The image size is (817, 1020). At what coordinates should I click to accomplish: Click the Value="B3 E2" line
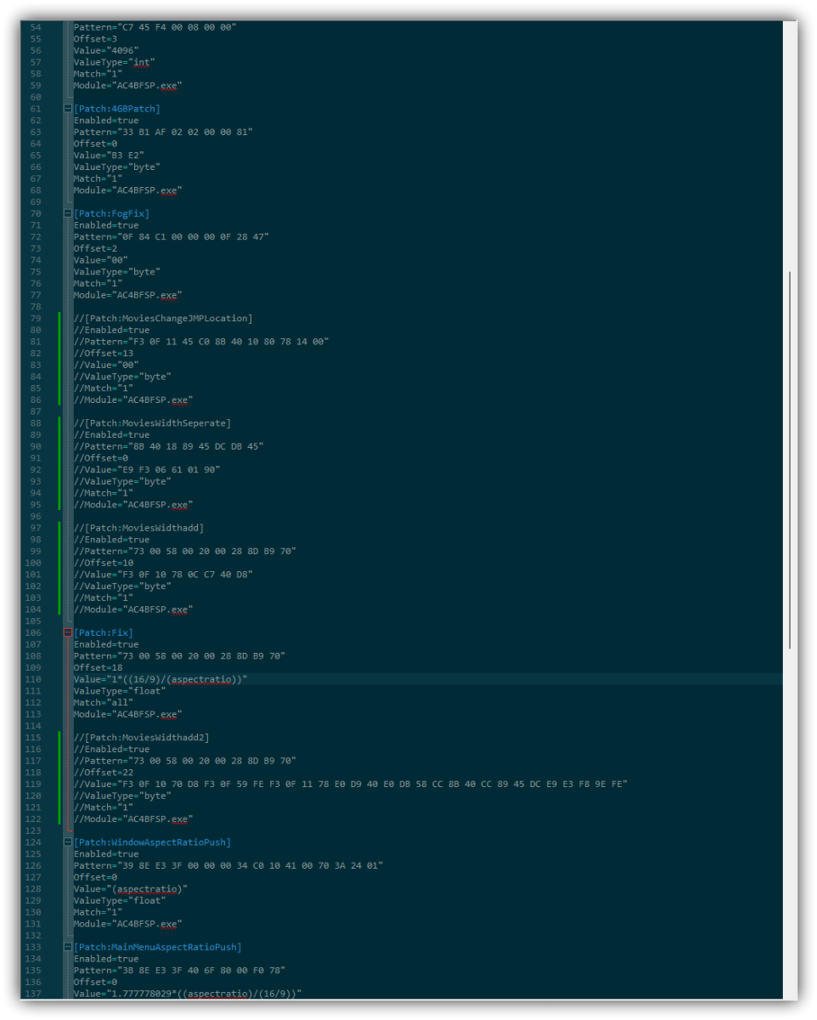(x=109, y=155)
